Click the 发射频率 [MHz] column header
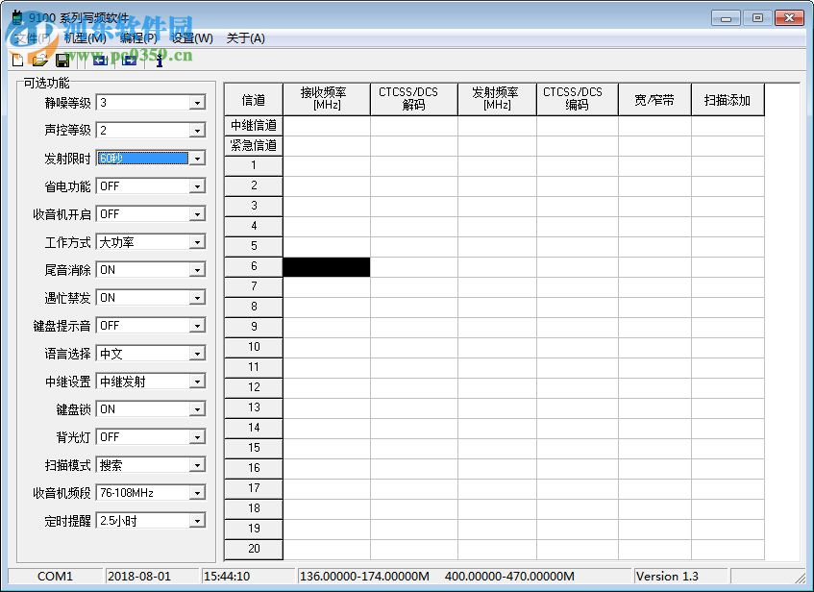Screen dimensions: 814x592 497,99
